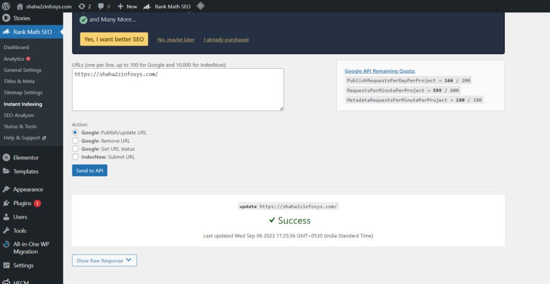Viewport: 550px width, 284px height.
Task: Visit site shaha2zinfosys.com in admin bar
Action: [x=44, y=6]
